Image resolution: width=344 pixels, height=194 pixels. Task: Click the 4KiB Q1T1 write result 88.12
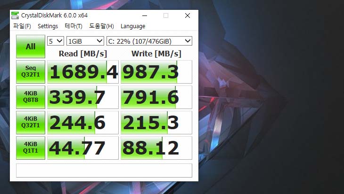(156, 148)
